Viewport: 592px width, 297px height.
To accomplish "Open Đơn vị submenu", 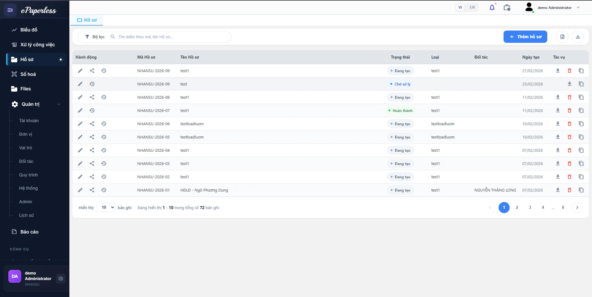I will pos(26,134).
